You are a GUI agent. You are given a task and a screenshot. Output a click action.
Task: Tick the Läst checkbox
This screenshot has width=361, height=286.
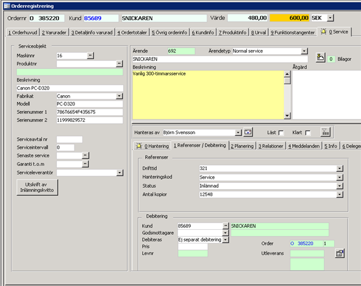(281, 133)
